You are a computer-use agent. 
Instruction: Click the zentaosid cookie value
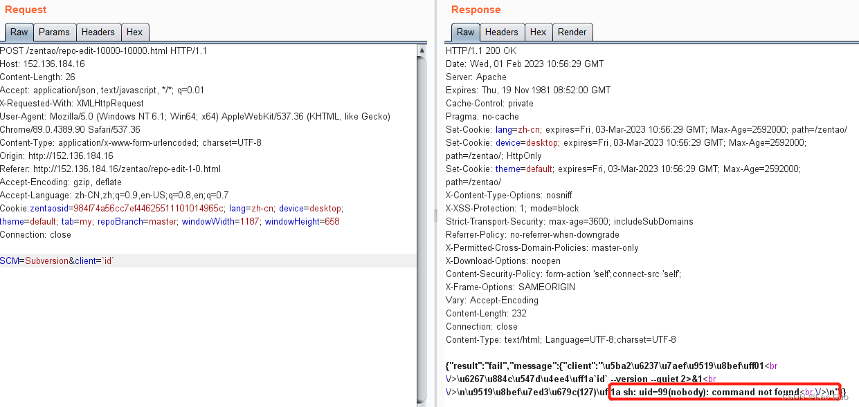pyautogui.click(x=149, y=209)
